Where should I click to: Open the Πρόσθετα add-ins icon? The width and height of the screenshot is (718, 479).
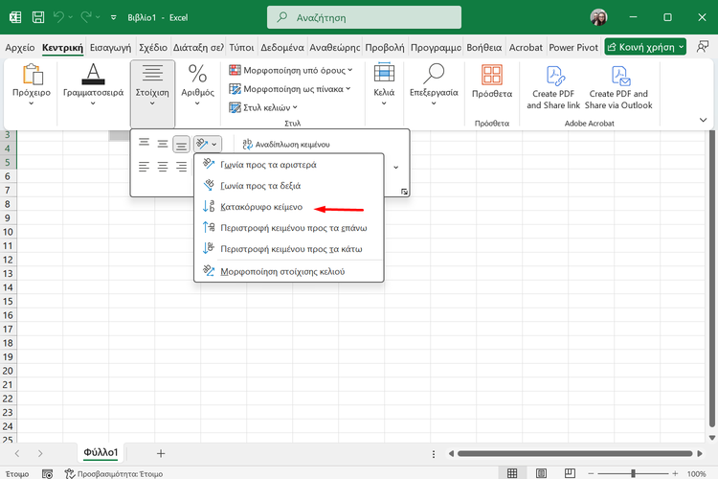[x=492, y=79]
